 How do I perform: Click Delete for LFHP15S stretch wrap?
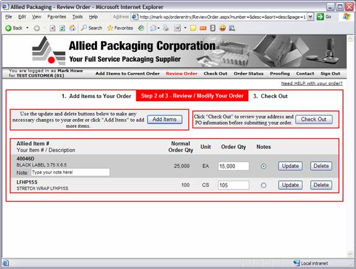click(x=321, y=185)
